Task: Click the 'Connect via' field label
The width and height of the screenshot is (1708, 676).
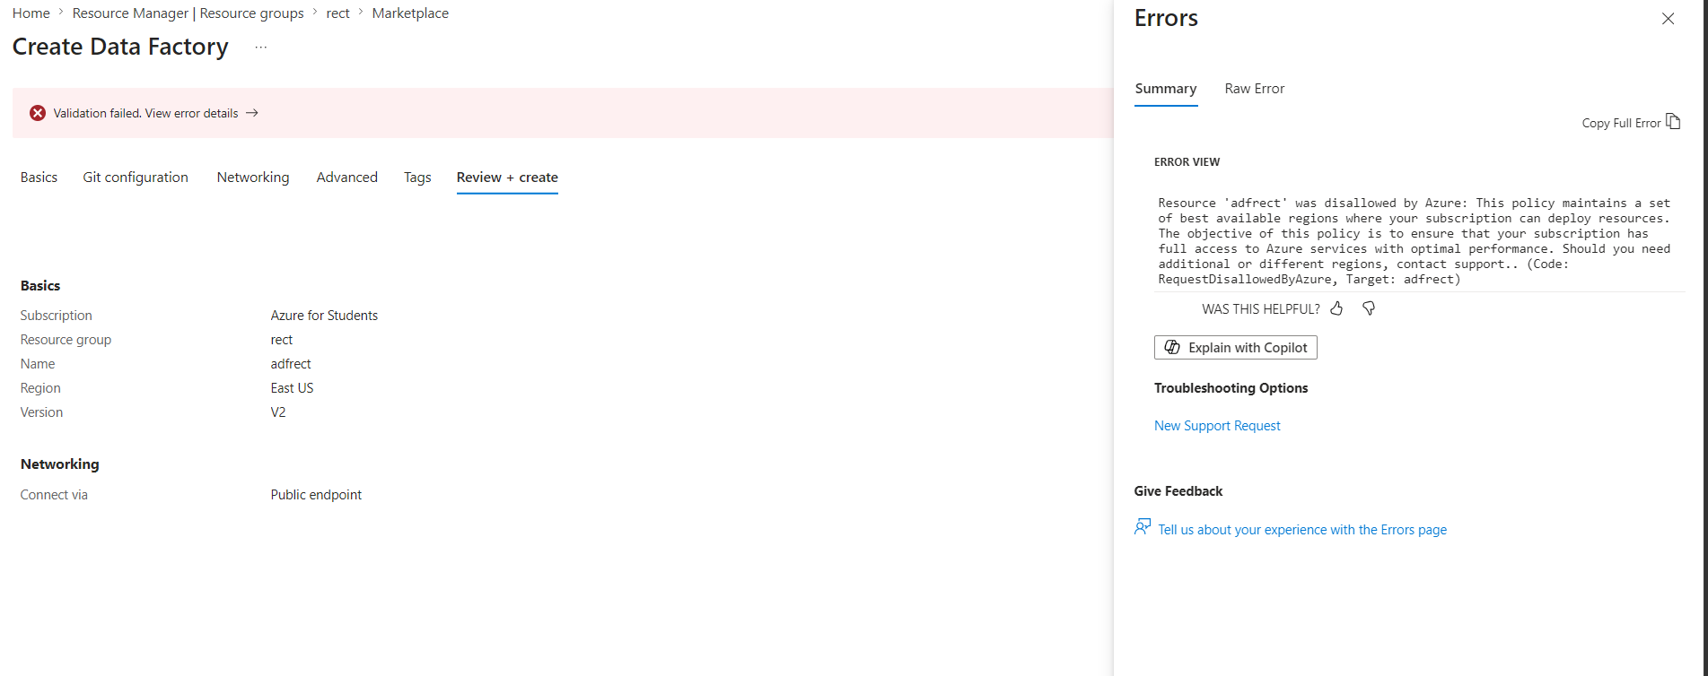Action: (x=54, y=495)
